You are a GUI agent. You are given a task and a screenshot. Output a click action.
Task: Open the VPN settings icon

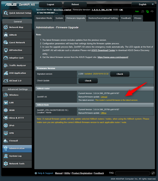(6, 133)
